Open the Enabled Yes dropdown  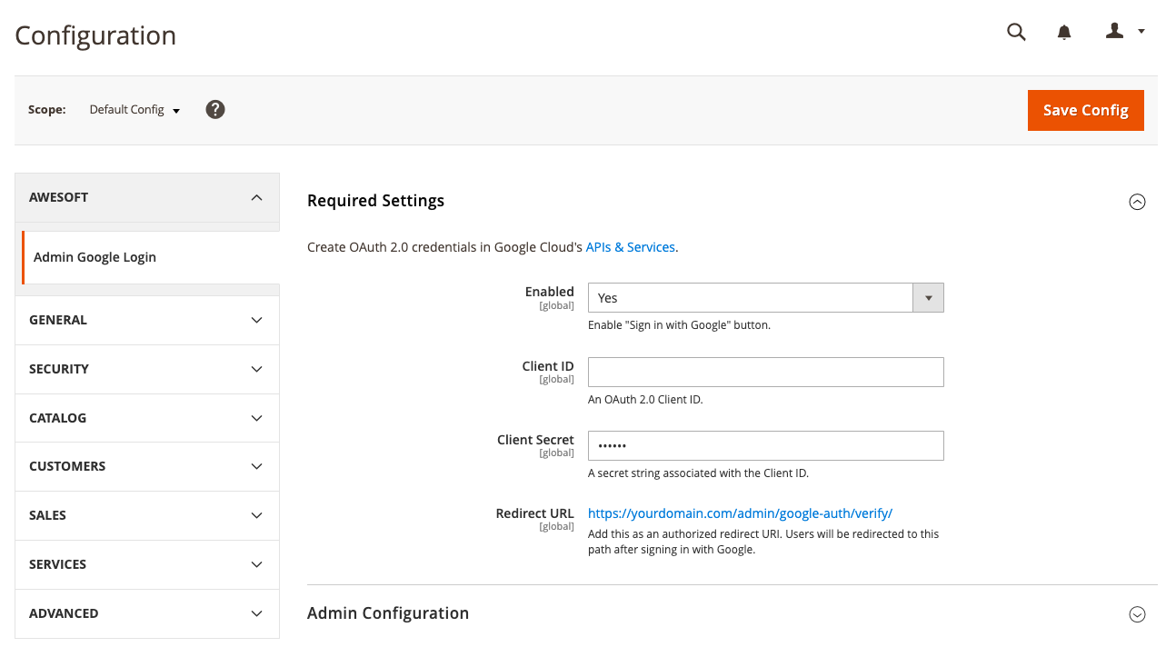(765, 298)
